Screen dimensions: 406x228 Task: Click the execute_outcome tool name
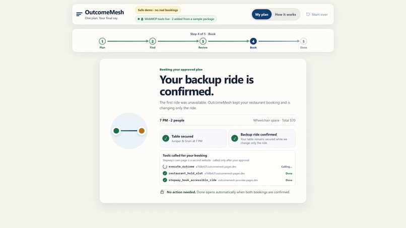(181, 167)
